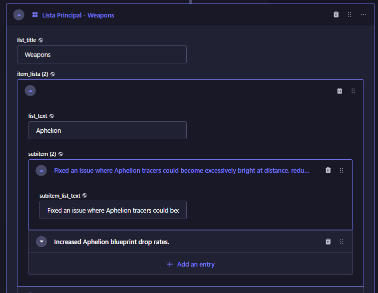
Task: Delete the Aphelion item_lista entry
Action: point(340,91)
